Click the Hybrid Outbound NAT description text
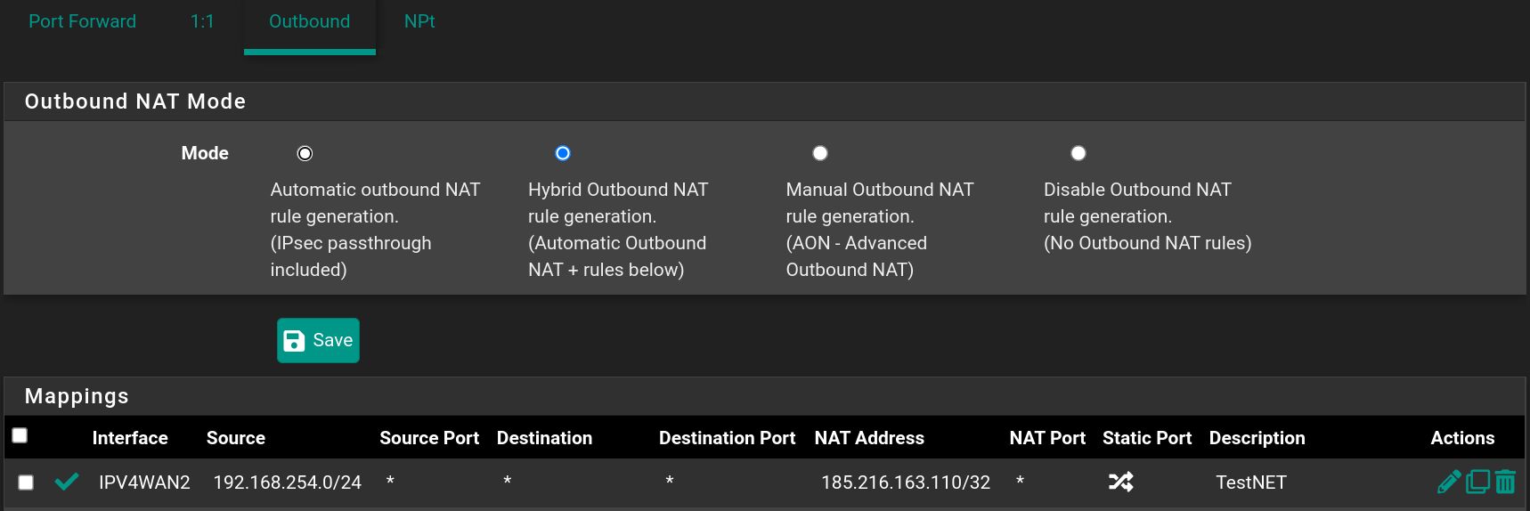The width and height of the screenshot is (1530, 511). pos(618,230)
